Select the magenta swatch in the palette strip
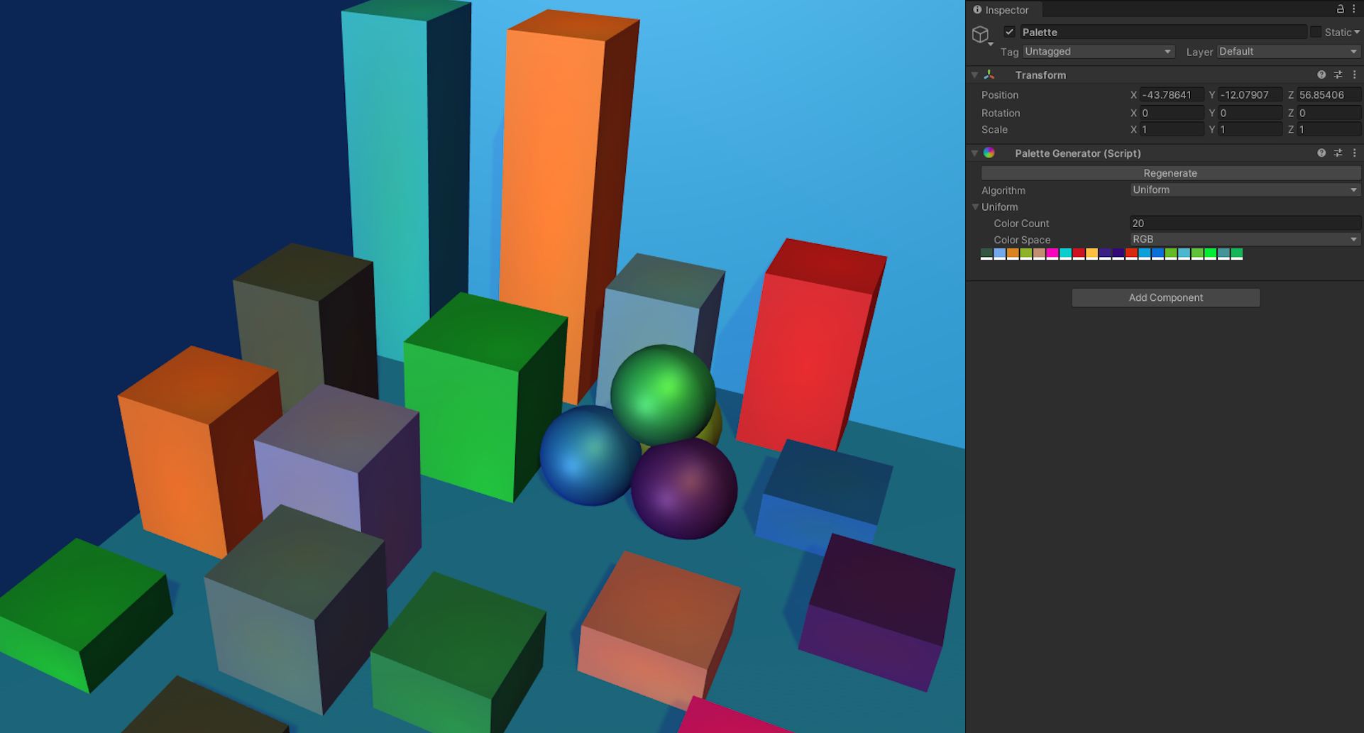 click(x=1052, y=253)
